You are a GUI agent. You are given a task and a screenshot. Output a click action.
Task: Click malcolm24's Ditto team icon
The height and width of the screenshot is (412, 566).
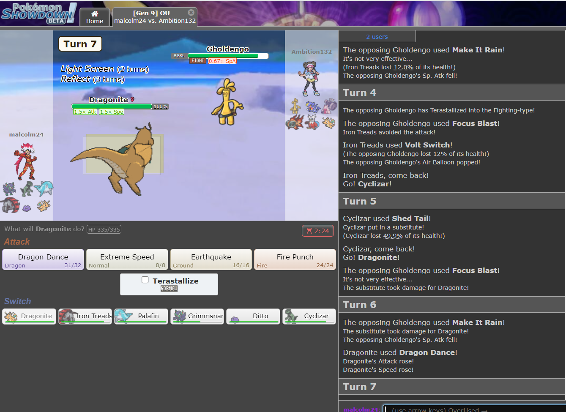coord(26,208)
